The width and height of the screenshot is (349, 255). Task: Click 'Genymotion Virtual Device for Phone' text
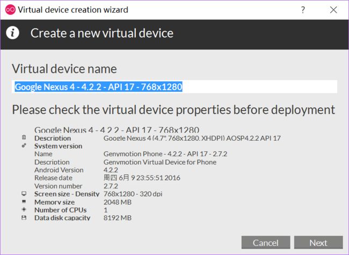coord(160,162)
